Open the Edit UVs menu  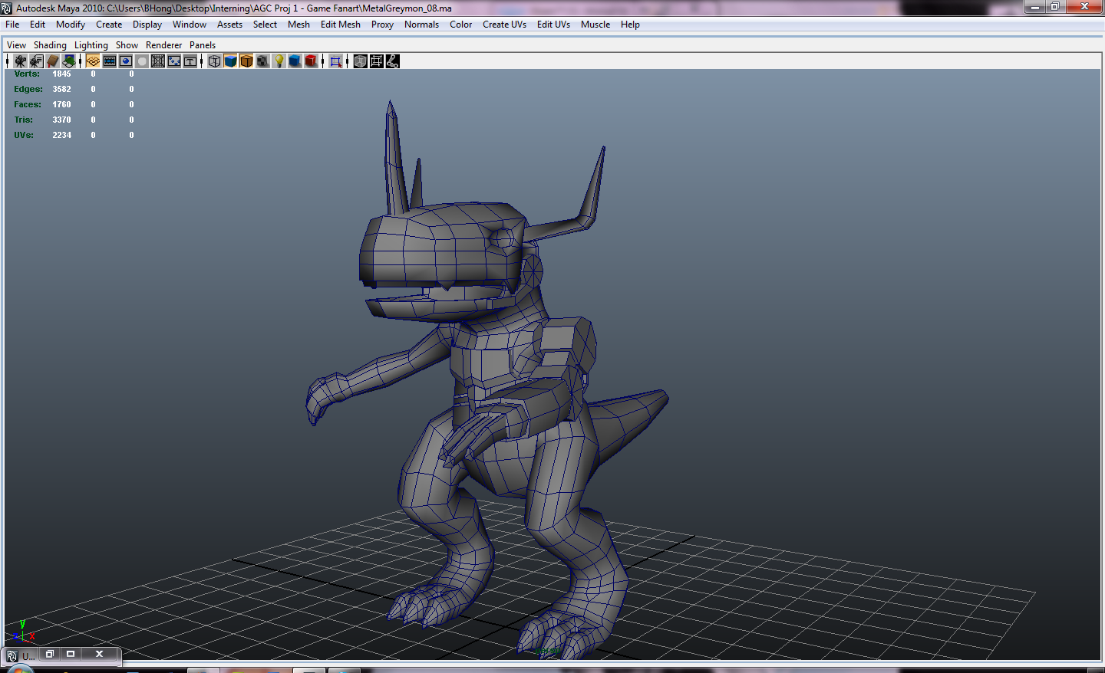(x=553, y=25)
